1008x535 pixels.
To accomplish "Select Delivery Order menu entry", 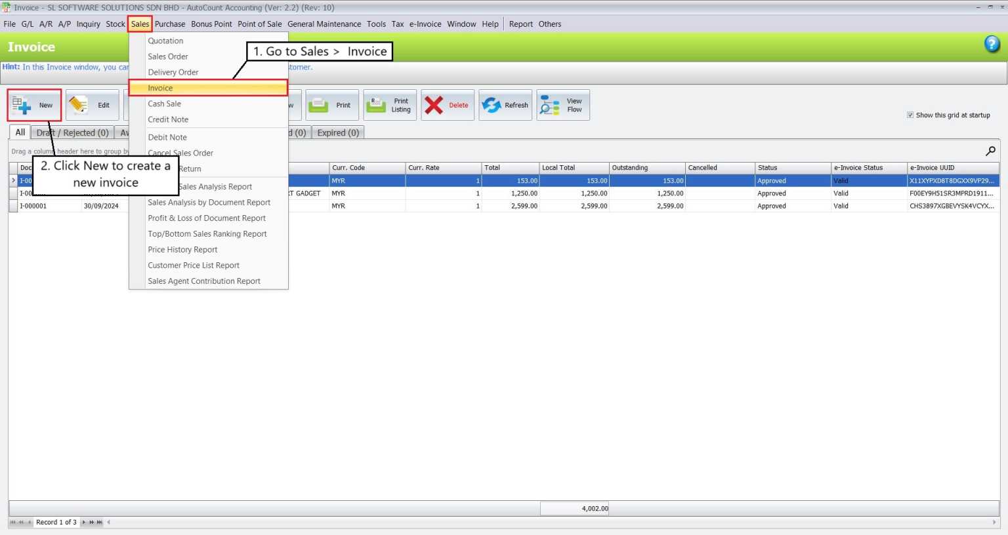I will tap(209, 72).
